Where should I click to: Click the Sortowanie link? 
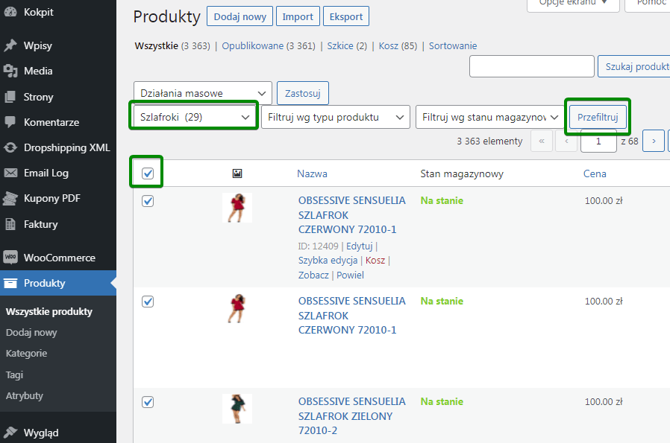(453, 45)
